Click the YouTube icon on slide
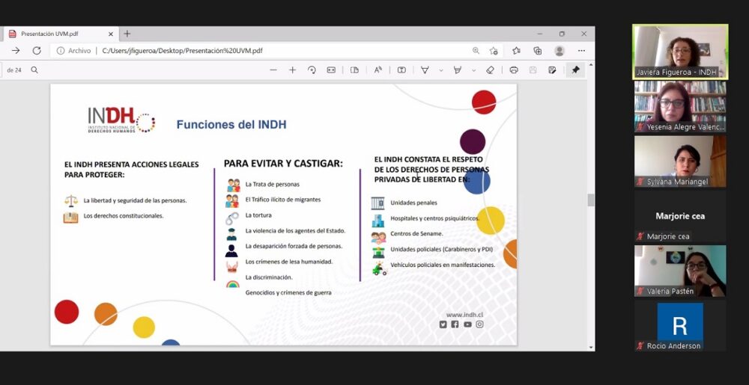This screenshot has height=385, width=749. tap(467, 324)
